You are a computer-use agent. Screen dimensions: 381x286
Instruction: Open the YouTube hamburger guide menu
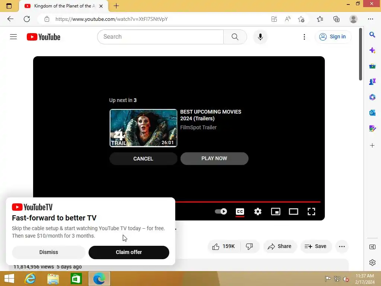tap(13, 37)
